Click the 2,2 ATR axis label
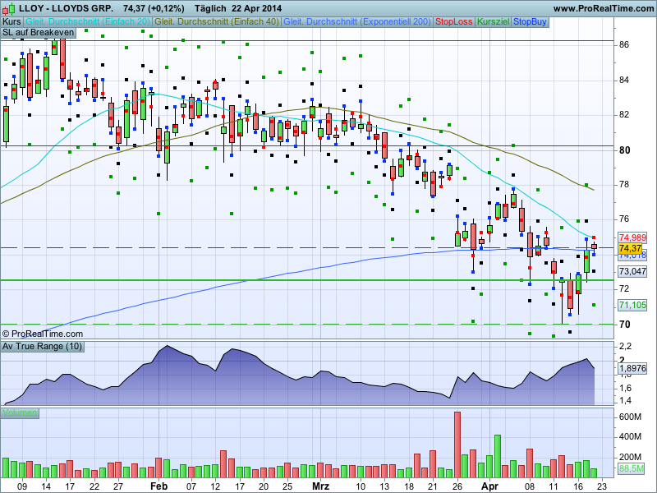The height and width of the screenshot is (493, 657). click(625, 346)
